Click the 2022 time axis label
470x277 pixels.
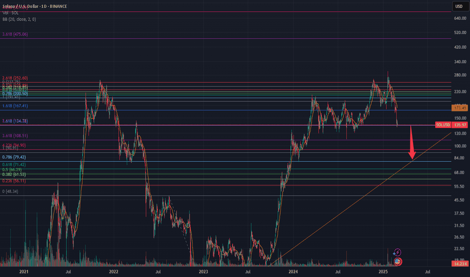[x=113, y=271]
